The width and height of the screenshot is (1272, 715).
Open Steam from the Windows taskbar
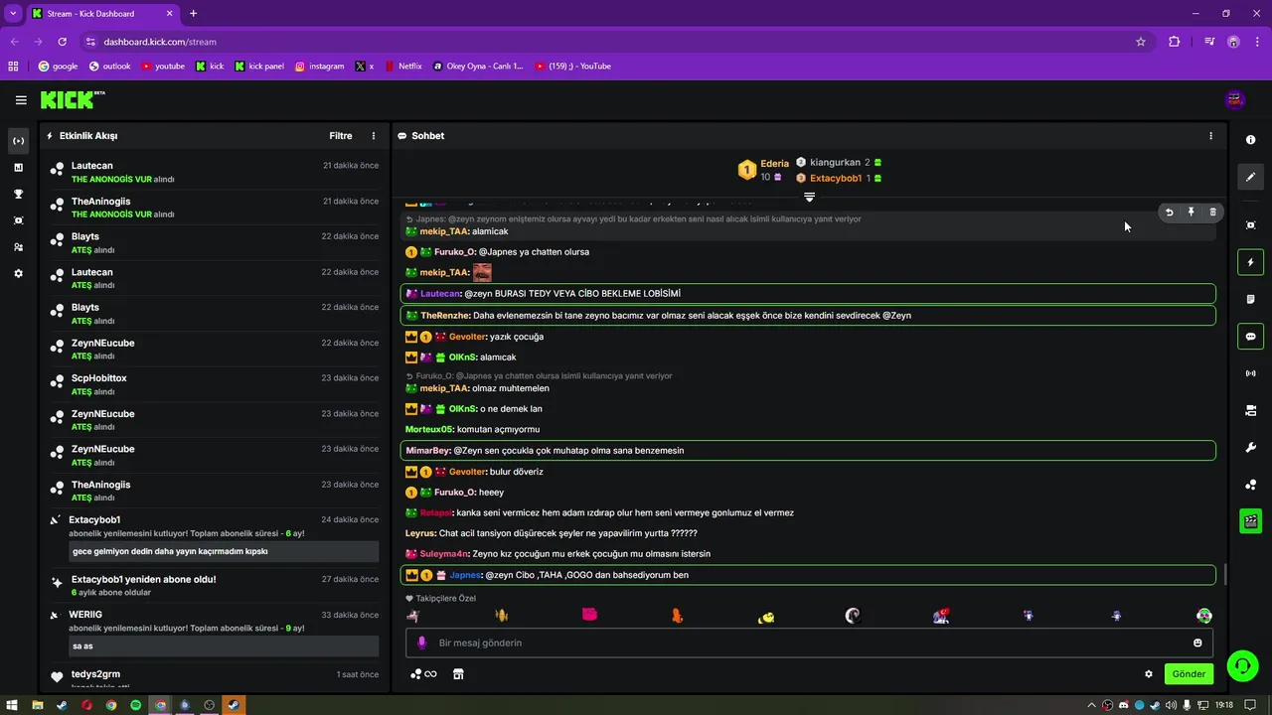click(x=234, y=705)
